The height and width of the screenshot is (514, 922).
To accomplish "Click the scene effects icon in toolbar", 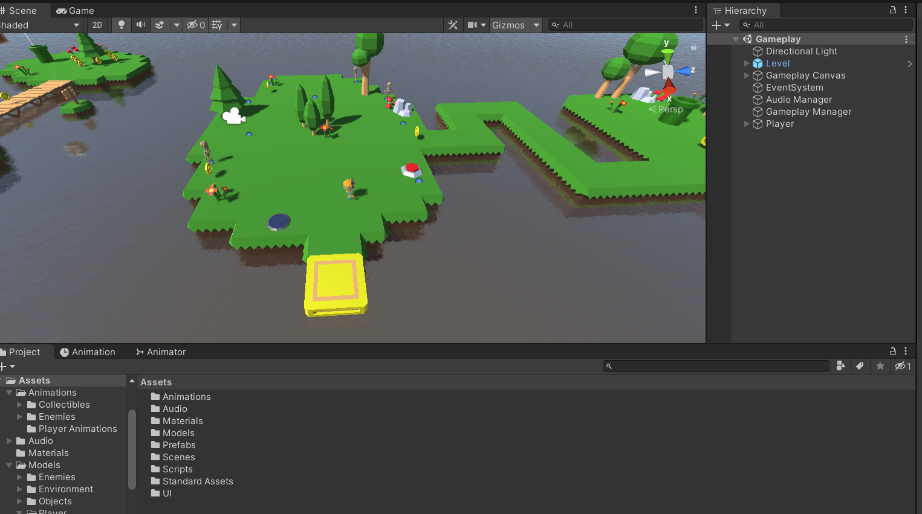I will tap(158, 25).
